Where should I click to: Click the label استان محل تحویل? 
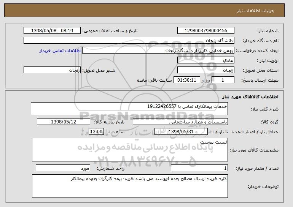(261, 70)
